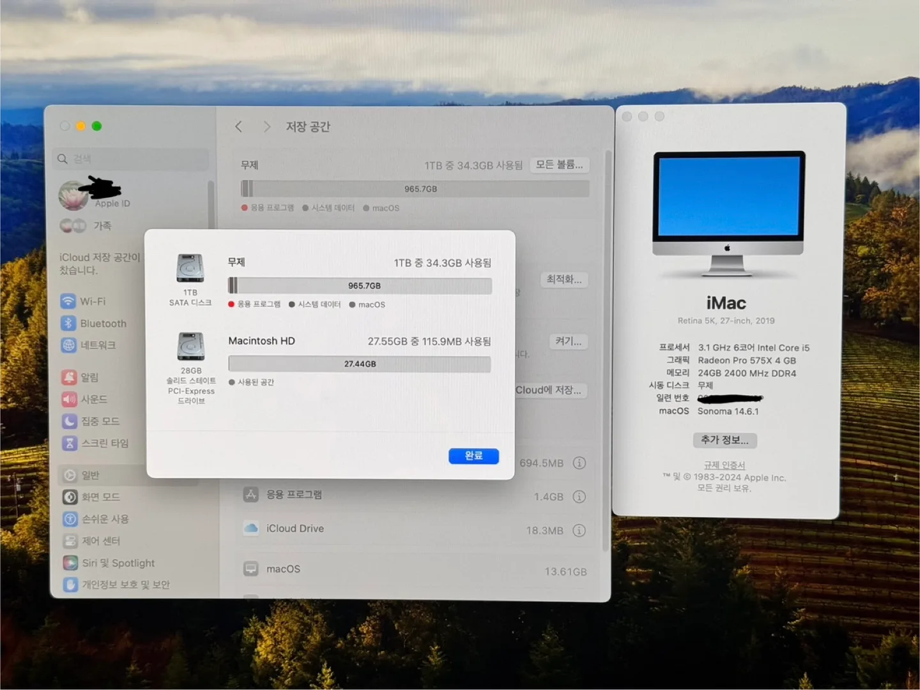Click the 965.7GB bar behind the dialog
This screenshot has width=920, height=690.
(x=415, y=189)
